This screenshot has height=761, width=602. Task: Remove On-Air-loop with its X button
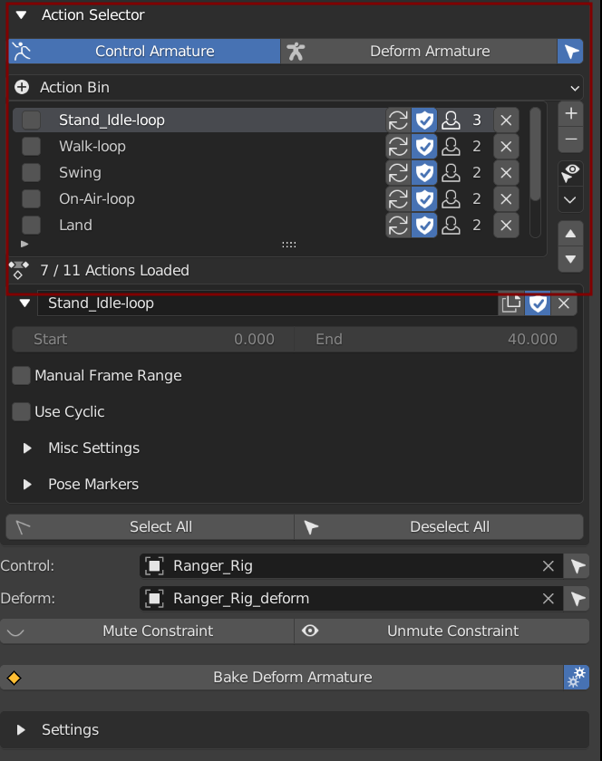coord(506,198)
